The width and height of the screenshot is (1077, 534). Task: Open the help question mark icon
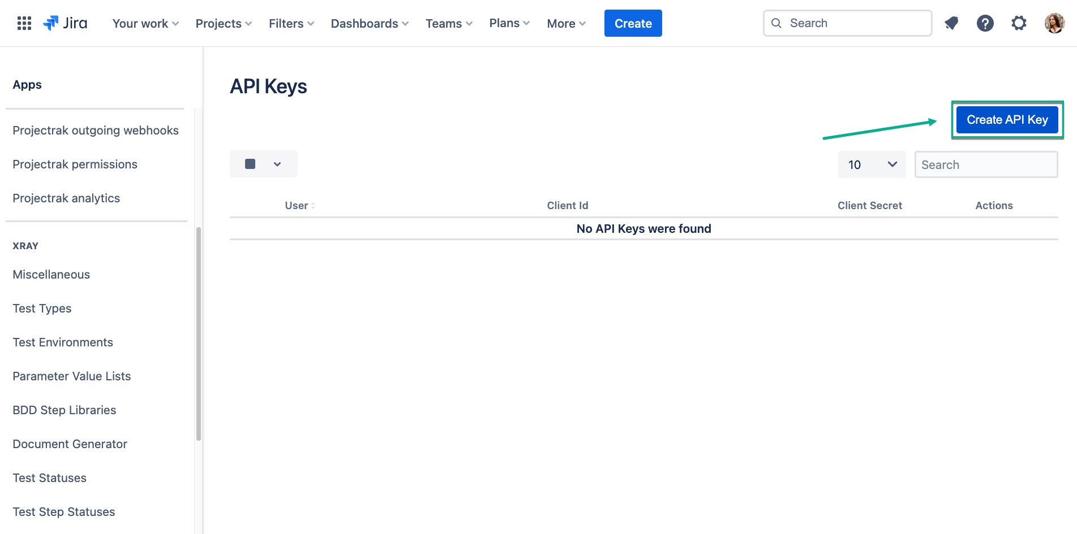pyautogui.click(x=985, y=23)
